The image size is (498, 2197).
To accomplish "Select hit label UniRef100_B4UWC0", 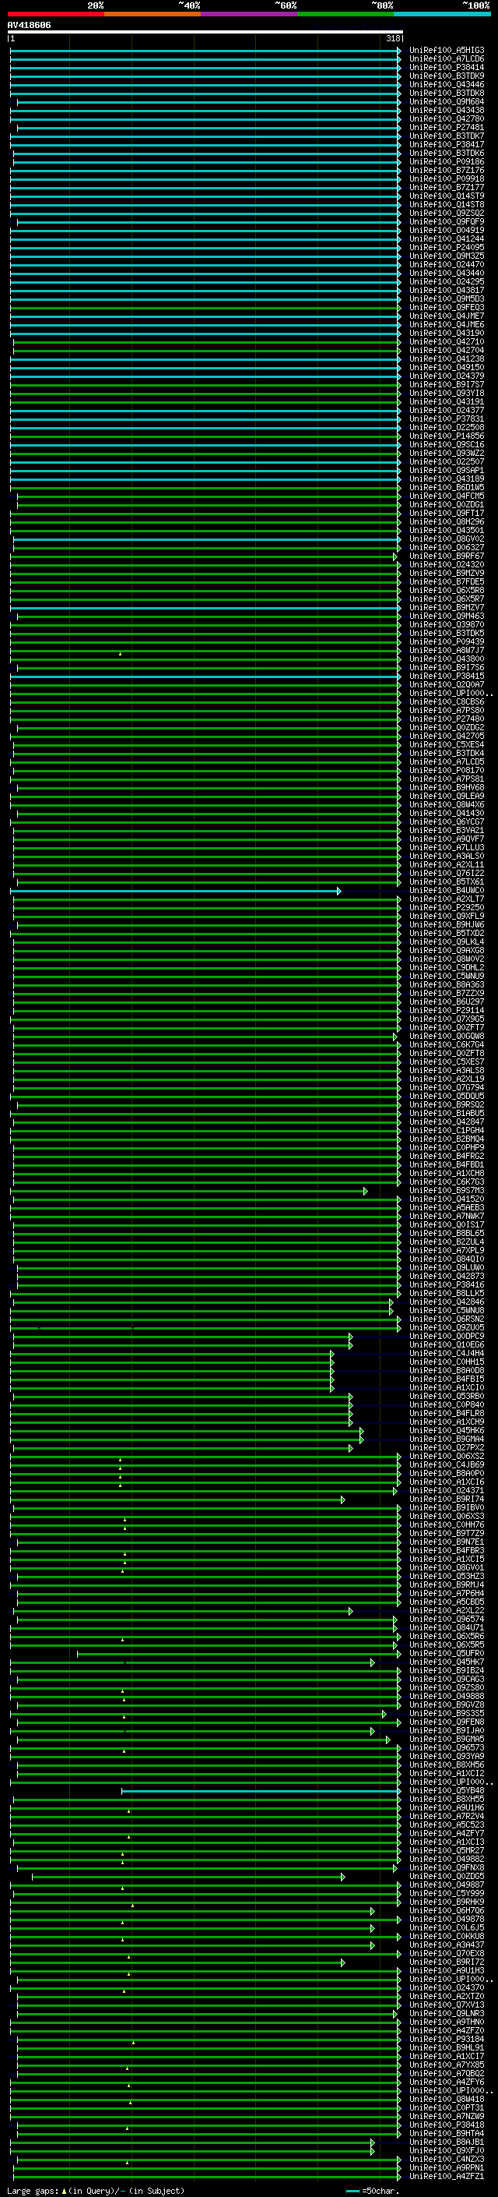I will coord(447,890).
